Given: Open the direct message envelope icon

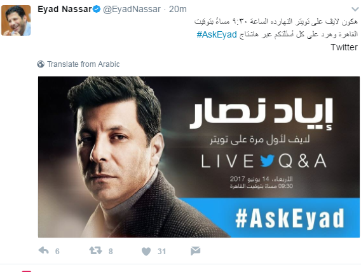Looking at the screenshot, I should pos(196,251).
